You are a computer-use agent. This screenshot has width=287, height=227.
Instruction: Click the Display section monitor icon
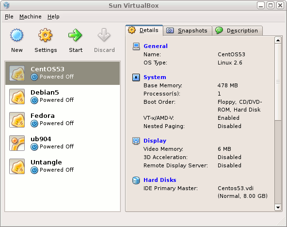pos(136,141)
